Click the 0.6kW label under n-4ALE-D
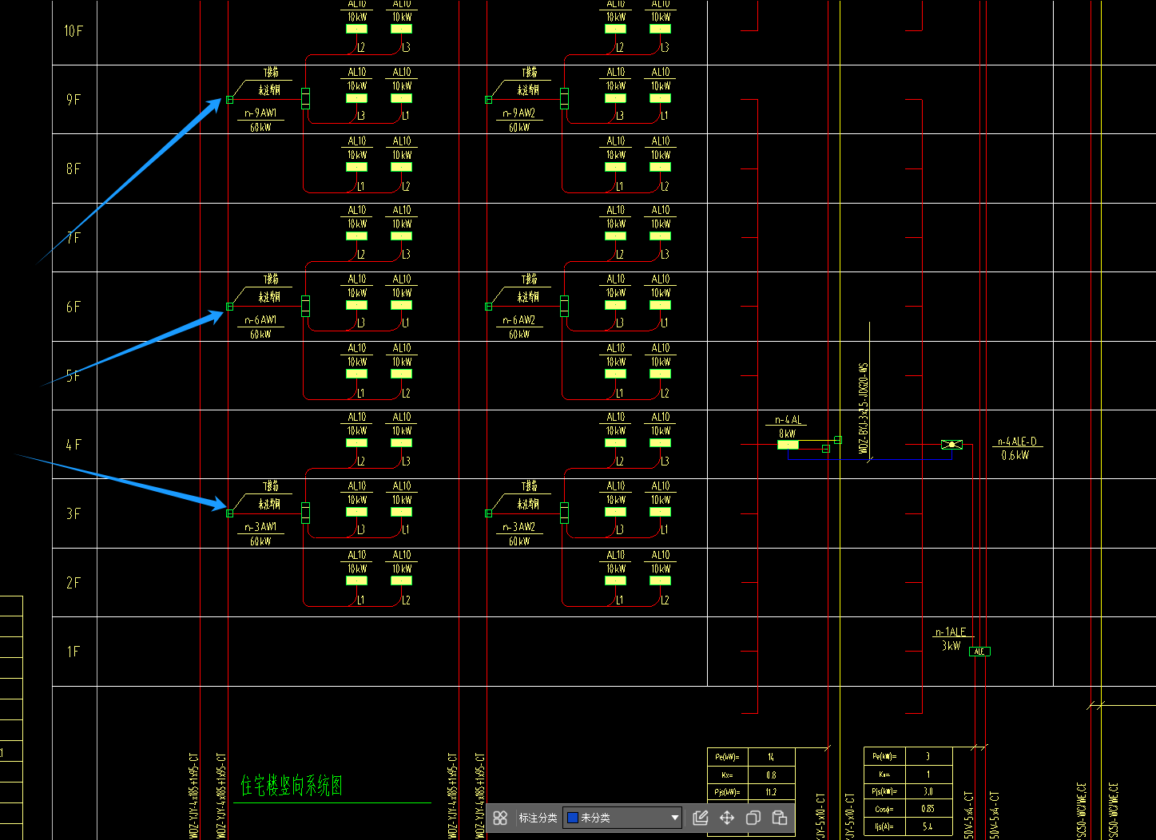Viewport: 1156px width, 840px height. [1015, 455]
